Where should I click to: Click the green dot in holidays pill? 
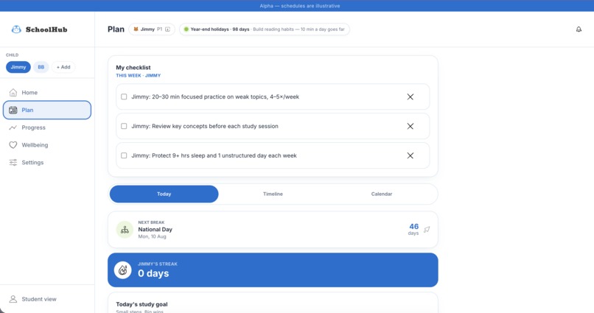click(186, 29)
